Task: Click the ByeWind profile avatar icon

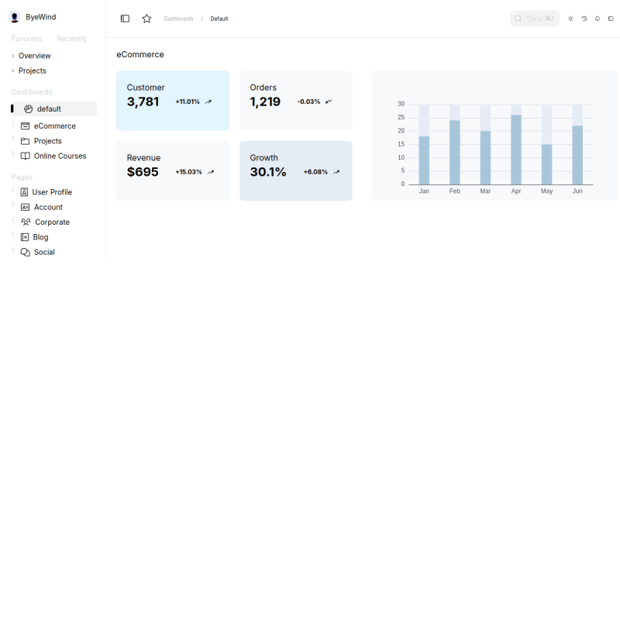Action: (14, 16)
